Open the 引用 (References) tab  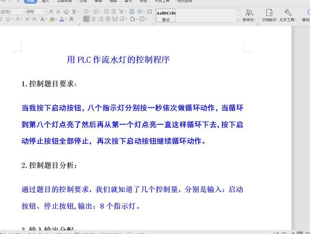pos(83,1)
